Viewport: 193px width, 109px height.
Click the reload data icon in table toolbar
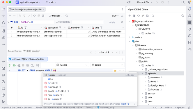34,16
